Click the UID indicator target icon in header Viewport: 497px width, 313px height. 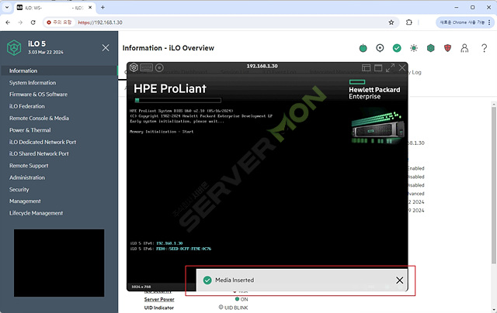380,48
